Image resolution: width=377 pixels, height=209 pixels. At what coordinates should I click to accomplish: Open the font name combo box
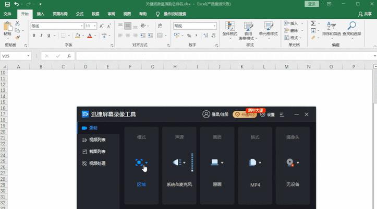coord(57,26)
